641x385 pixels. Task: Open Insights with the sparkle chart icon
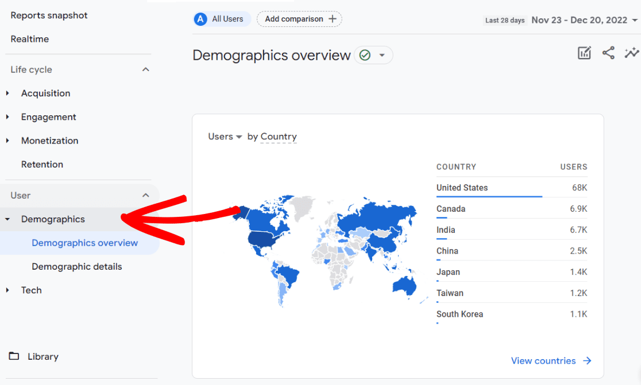coord(632,52)
